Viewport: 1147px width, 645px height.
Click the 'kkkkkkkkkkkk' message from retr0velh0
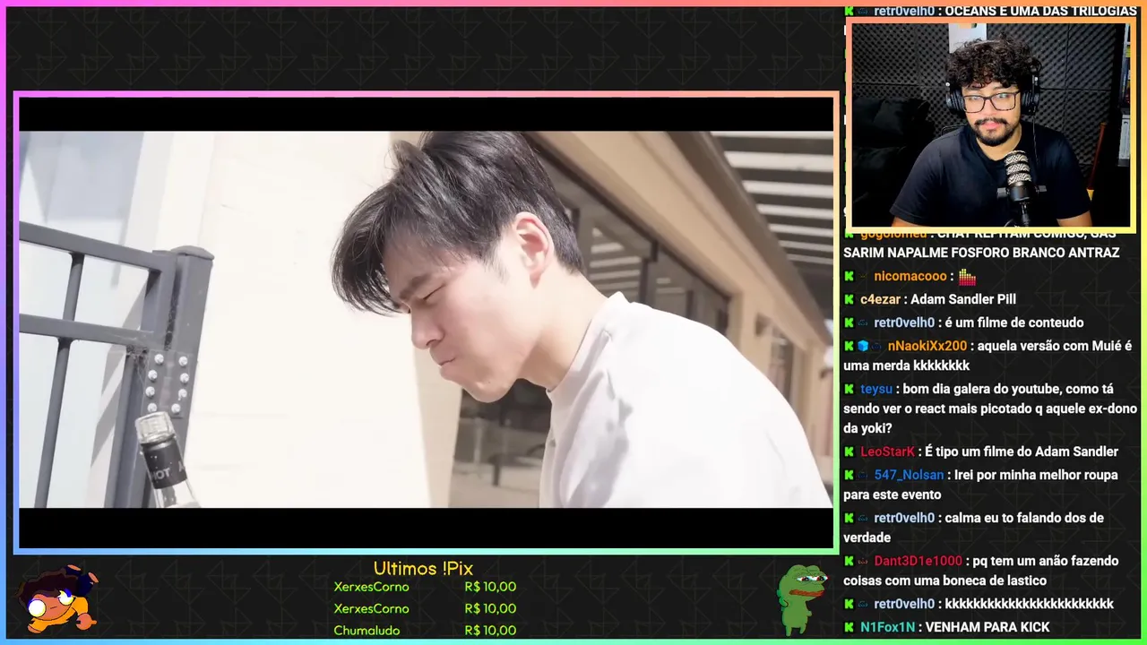(1030, 604)
